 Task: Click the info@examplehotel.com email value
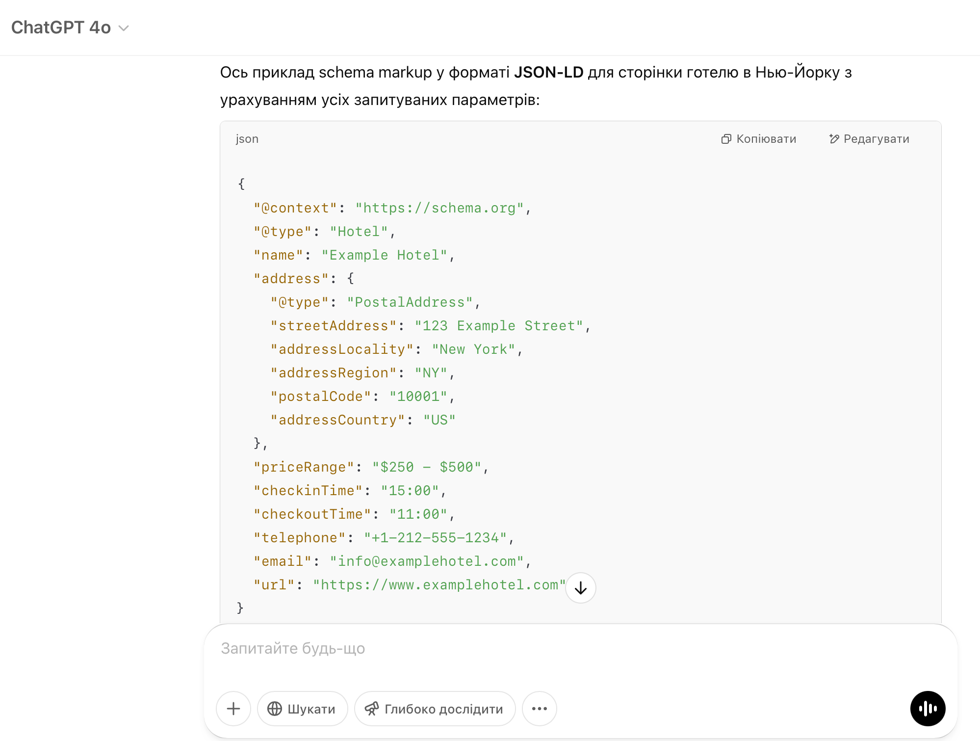[427, 561]
